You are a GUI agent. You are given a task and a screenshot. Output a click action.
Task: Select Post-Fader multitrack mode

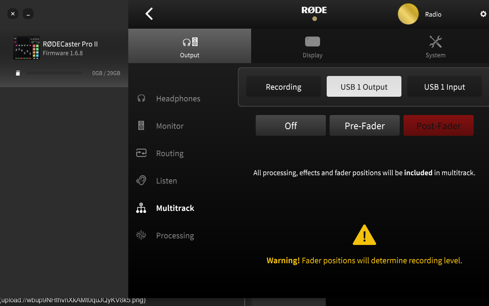[438, 126]
